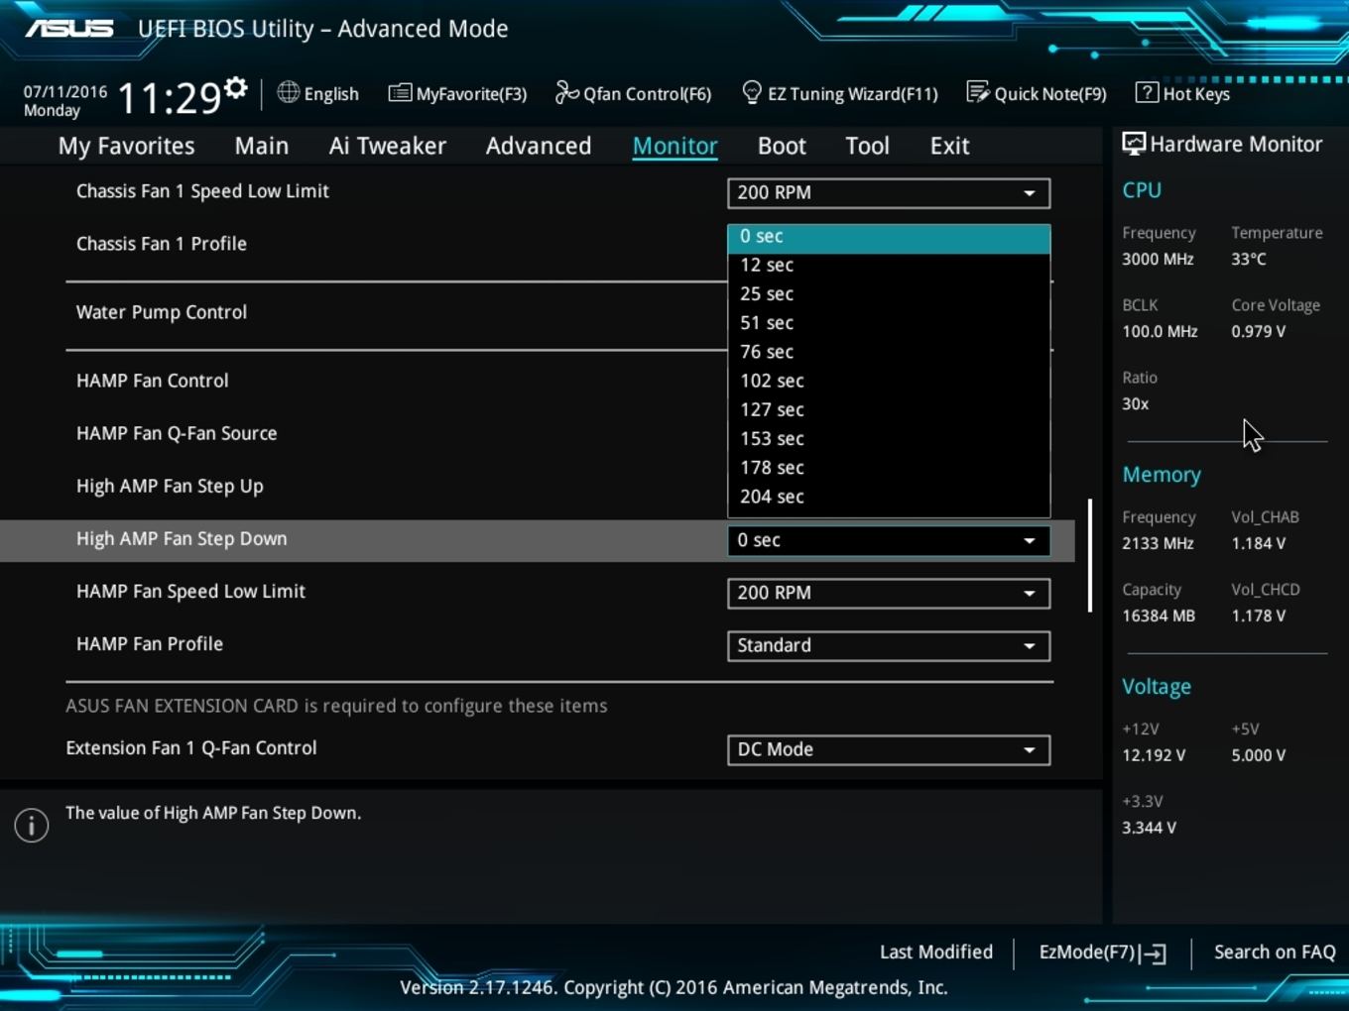Open the Ai Tweaker tab
This screenshot has width=1349, height=1011.
(x=388, y=146)
